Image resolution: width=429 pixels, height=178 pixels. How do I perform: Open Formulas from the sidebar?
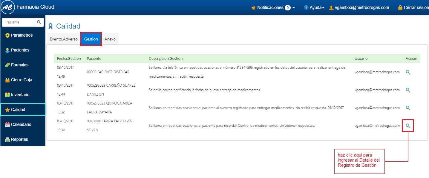tap(20, 65)
